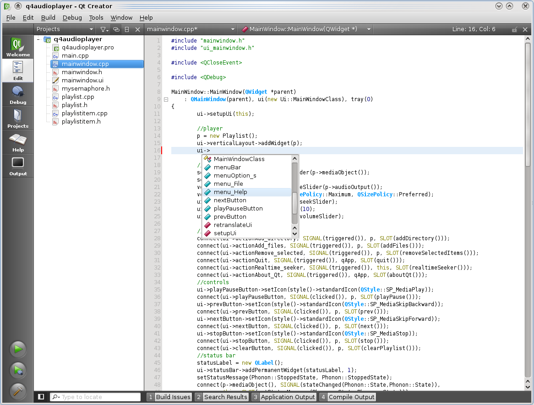Show the Application Output pane
This screenshot has height=405, width=534.
284,397
